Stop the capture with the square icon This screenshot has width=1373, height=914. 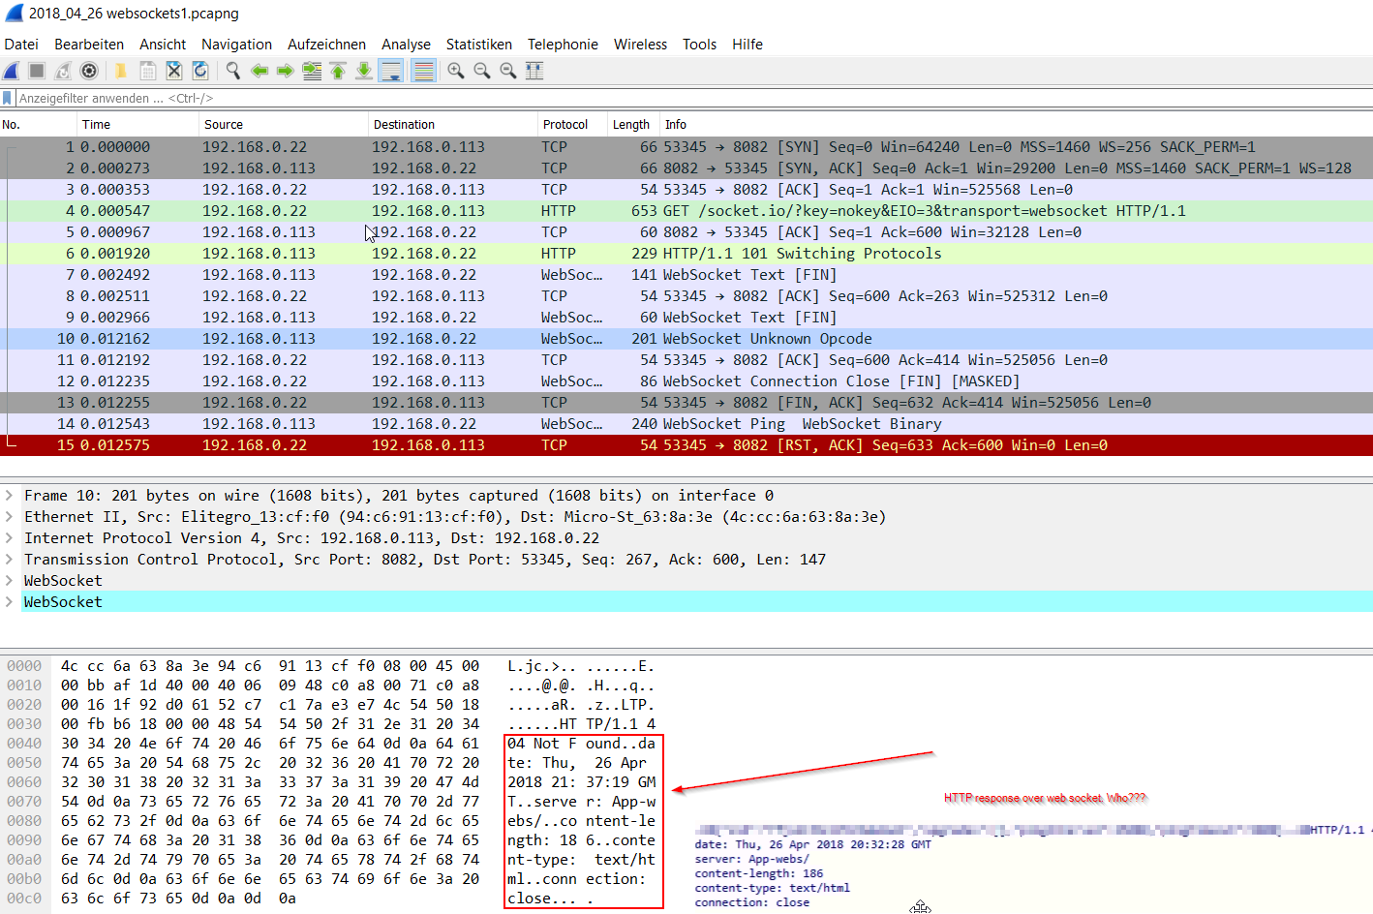[x=37, y=71]
